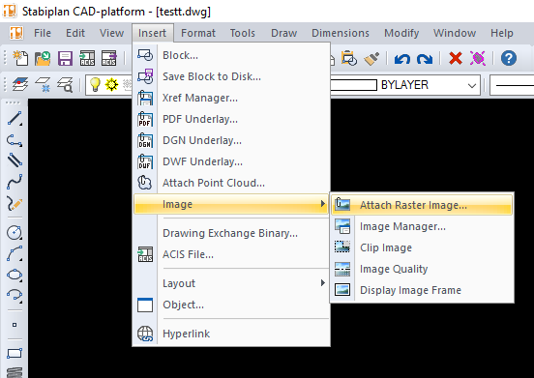Click the magenta Purge icon
The height and width of the screenshot is (378, 534).
pyautogui.click(x=478, y=58)
